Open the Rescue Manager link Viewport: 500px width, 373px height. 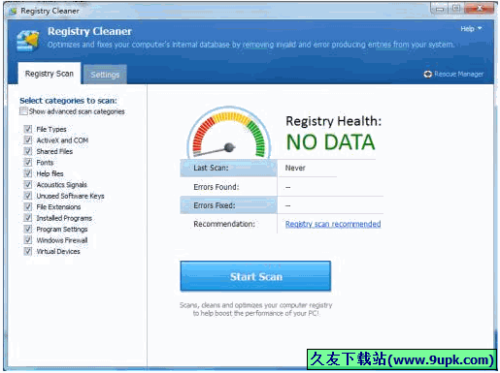tap(458, 74)
